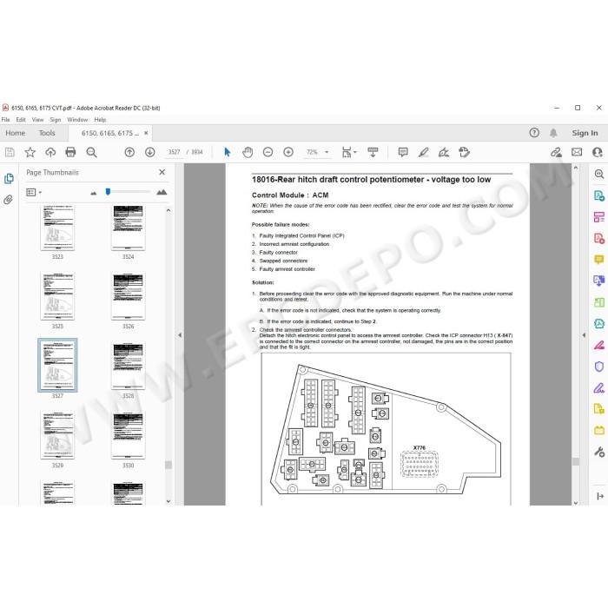
Task: Click the page number input field
Action: pos(174,152)
